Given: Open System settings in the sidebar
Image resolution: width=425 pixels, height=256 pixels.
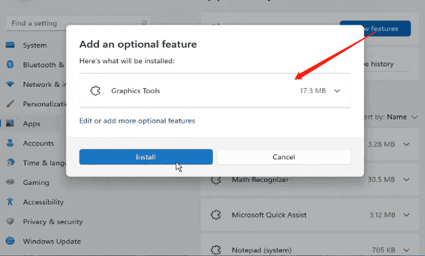Looking at the screenshot, I should click(x=35, y=45).
